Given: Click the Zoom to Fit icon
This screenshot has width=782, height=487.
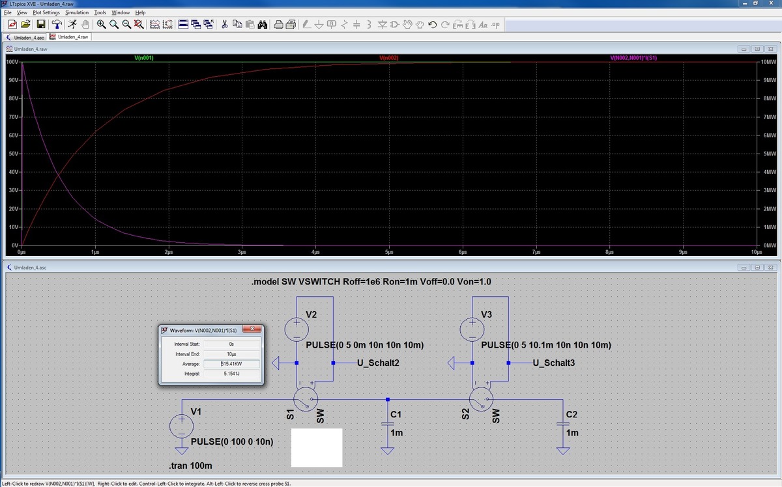Looking at the screenshot, I should (138, 25).
